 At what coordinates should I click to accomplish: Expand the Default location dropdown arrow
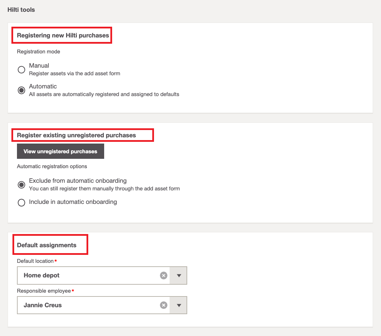(x=179, y=275)
